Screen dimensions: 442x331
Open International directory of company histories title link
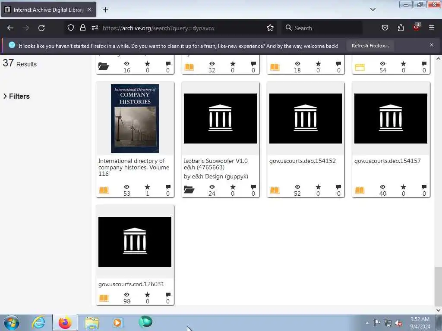[134, 167]
